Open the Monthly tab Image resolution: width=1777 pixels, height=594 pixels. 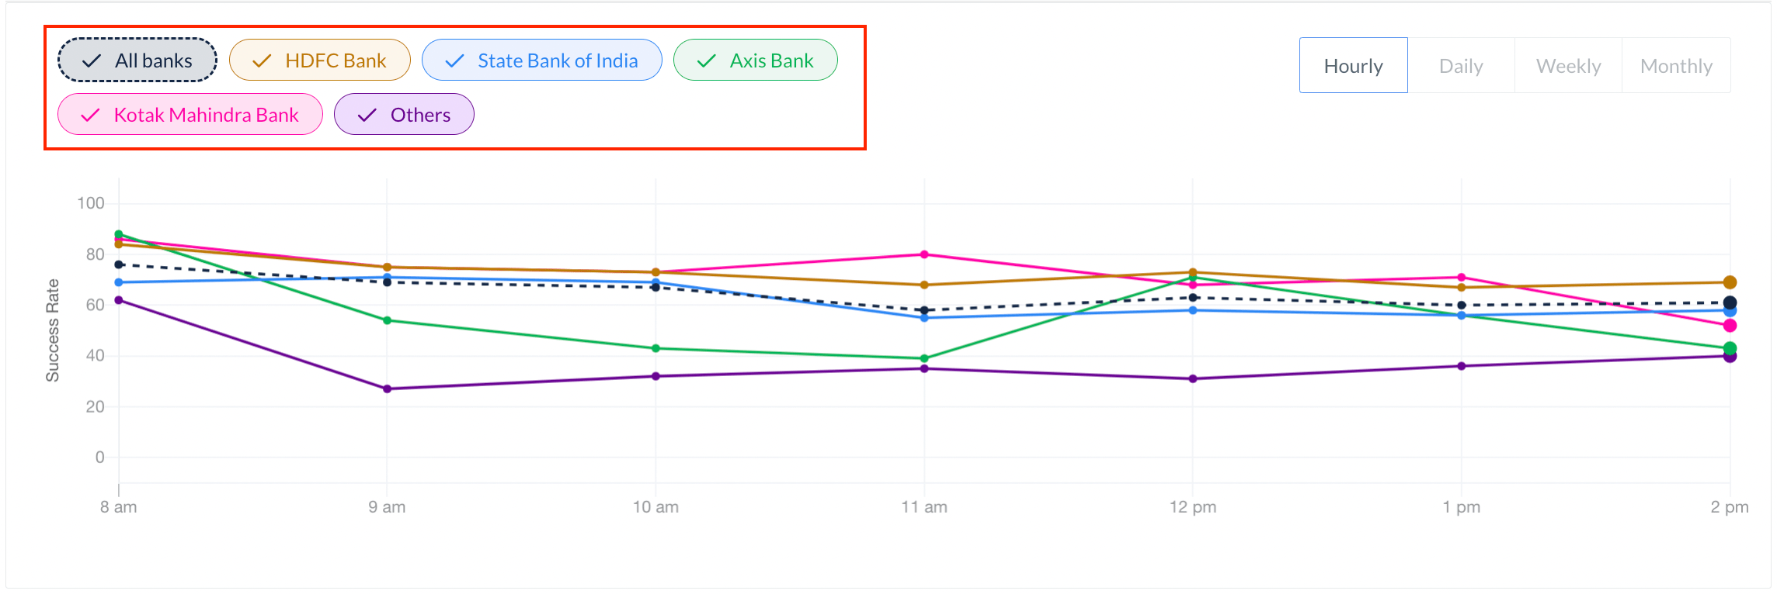pos(1676,66)
